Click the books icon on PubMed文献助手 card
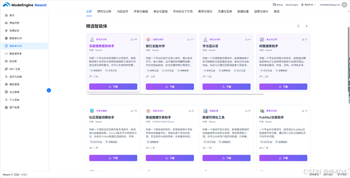This screenshot has width=350, height=178. click(262, 111)
